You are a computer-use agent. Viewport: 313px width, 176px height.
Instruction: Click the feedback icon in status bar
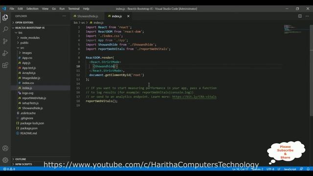coord(301,169)
